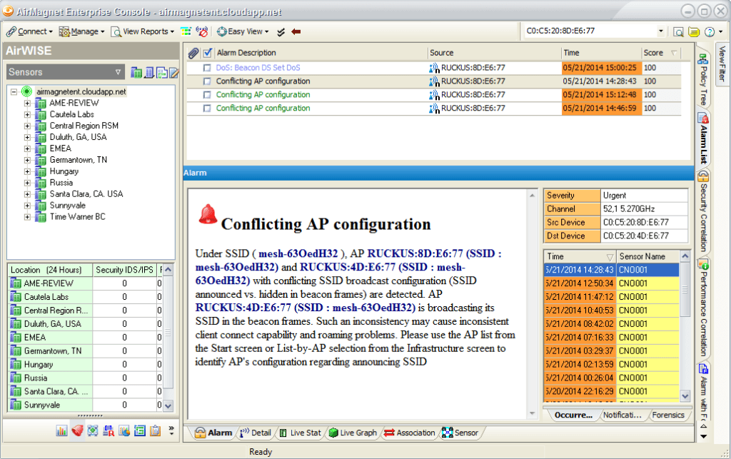Open the help question mark icon
Screen dimensions: 731x459
click(x=710, y=31)
